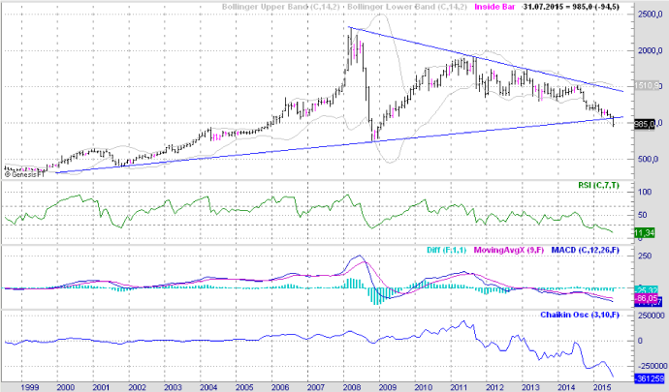This screenshot has height=392, width=669.
Task: Click the 1999 year on time axis
Action: tap(31, 385)
